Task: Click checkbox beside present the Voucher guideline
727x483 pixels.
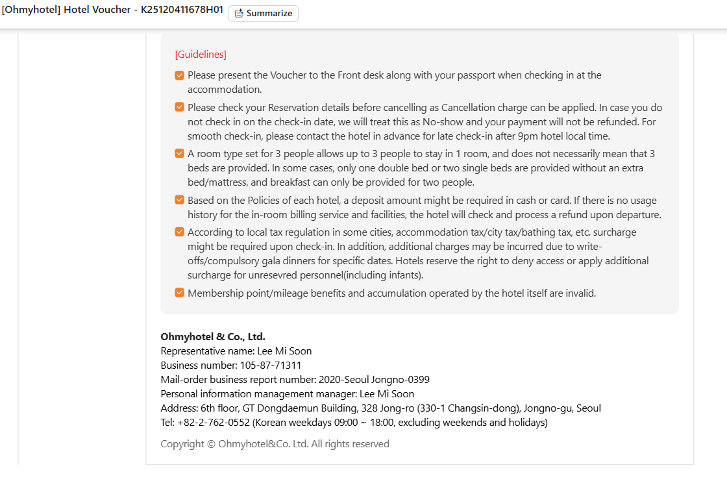Action: 180,75
